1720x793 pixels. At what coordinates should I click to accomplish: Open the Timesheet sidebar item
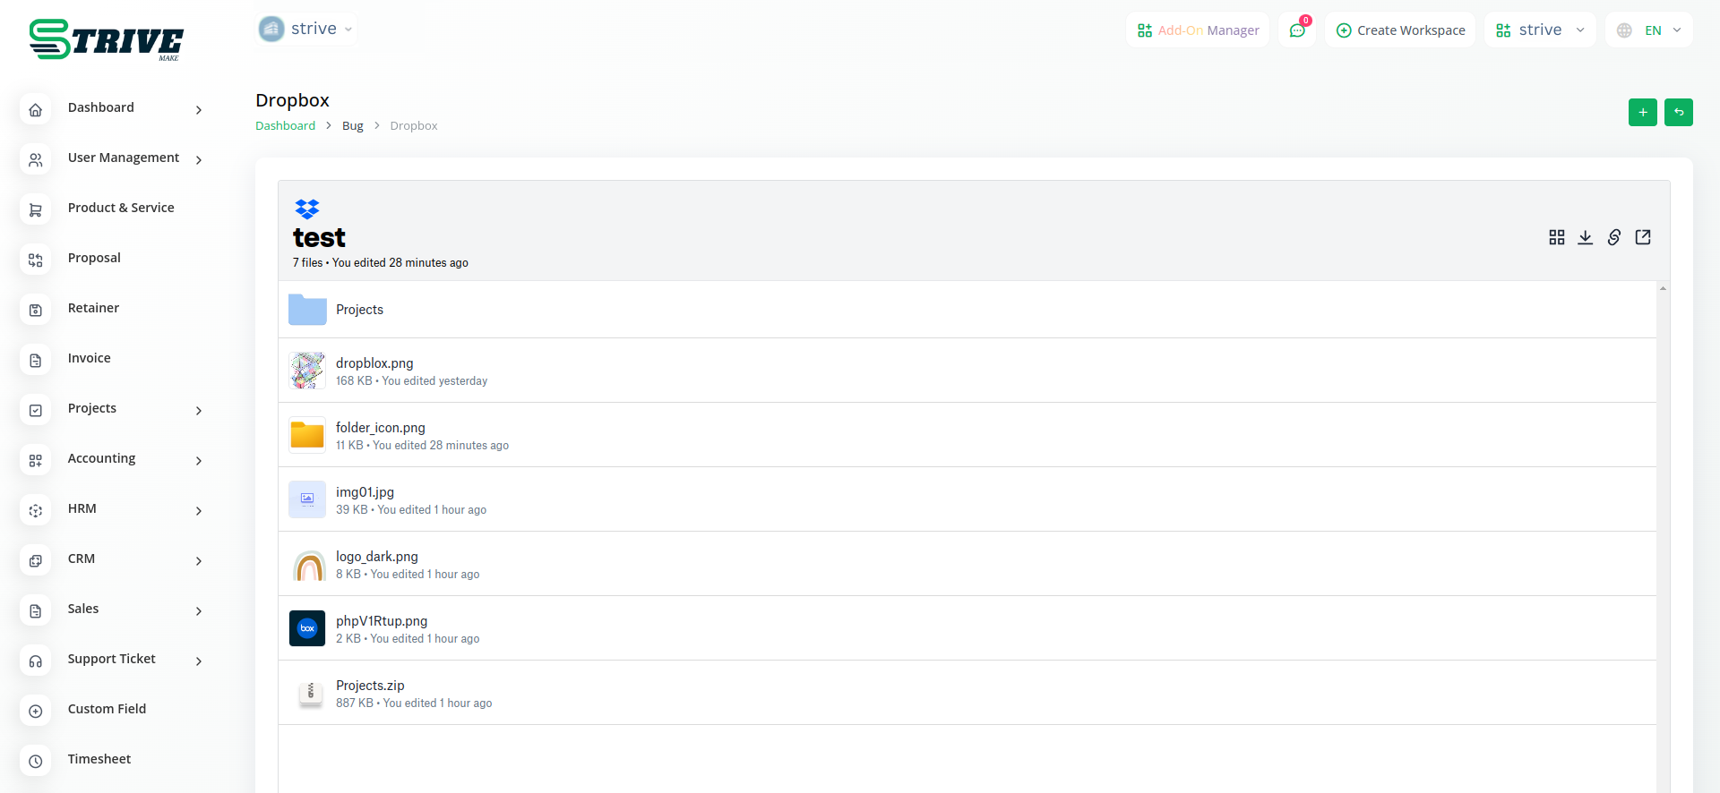[x=99, y=759]
